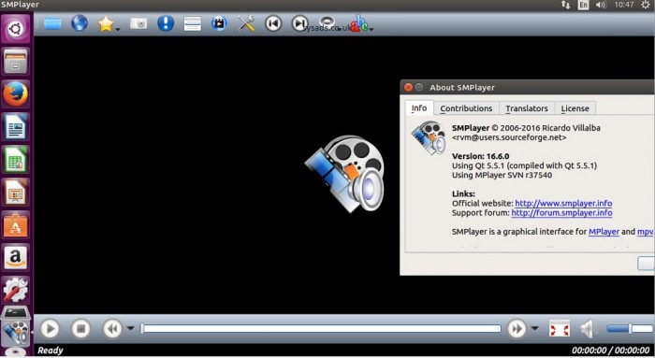The height and width of the screenshot is (358, 655).
Task: Start playback with the Play button
Action: [x=50, y=329]
